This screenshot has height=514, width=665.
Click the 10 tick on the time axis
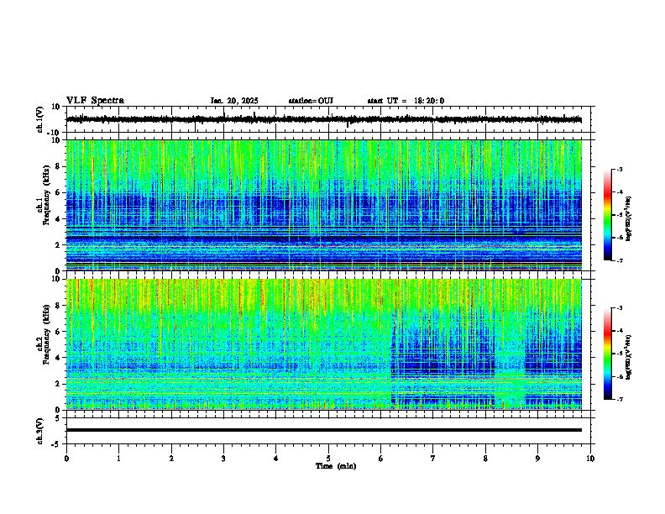coord(590,459)
